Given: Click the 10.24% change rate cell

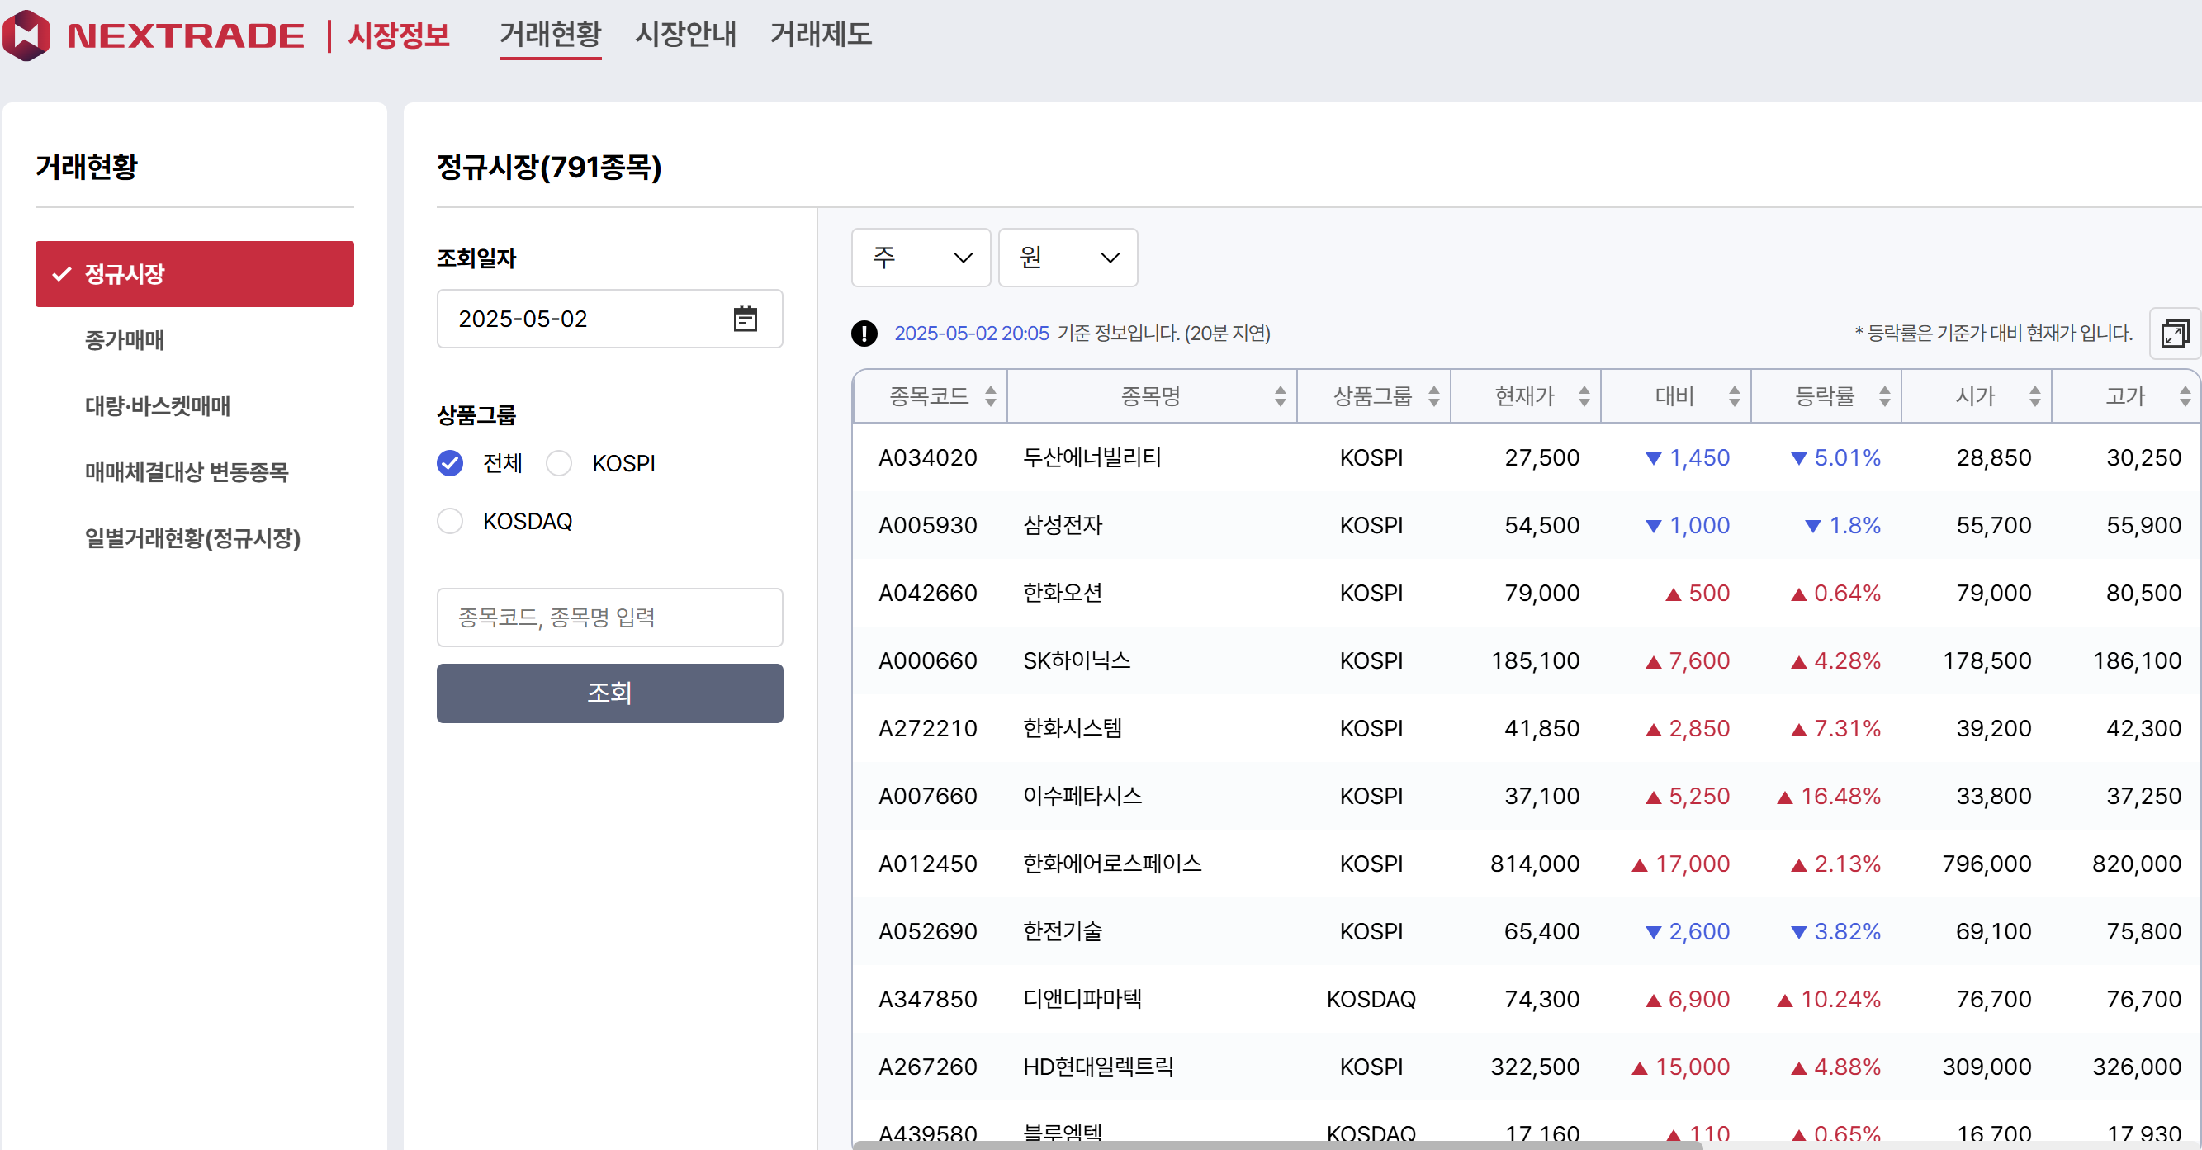Looking at the screenshot, I should tap(1829, 999).
